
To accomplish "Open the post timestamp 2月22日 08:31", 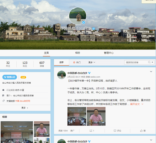I will point(74,77).
